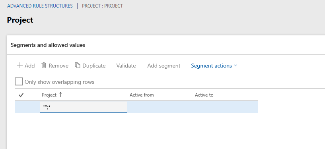The image size is (325, 149).
Task: Sort by the Project column header
Action: click(x=52, y=95)
